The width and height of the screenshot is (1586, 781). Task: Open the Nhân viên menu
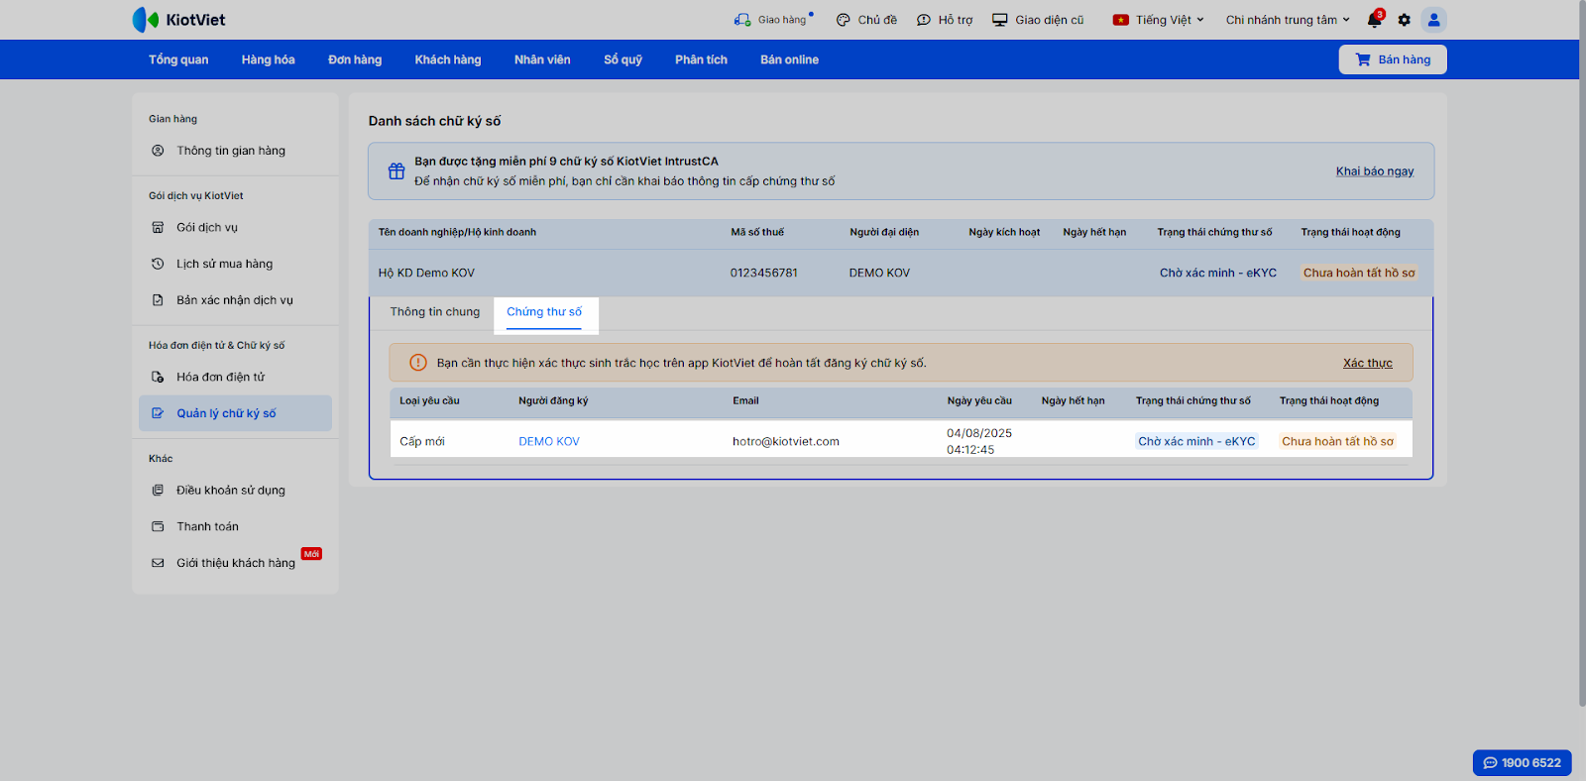tap(542, 59)
